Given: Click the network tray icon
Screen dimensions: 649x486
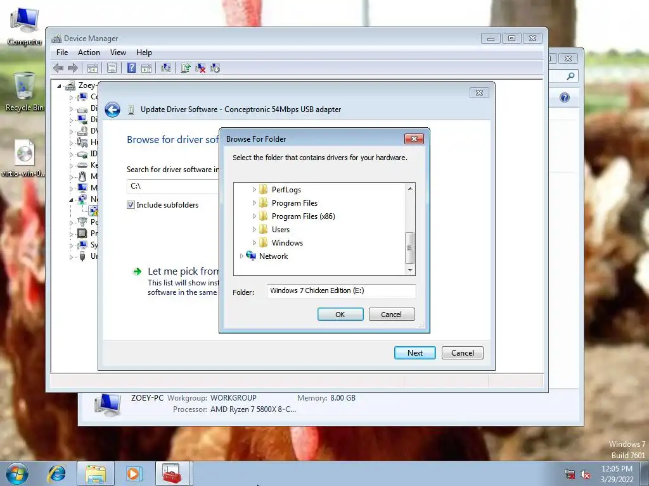Looking at the screenshot, I should tap(570, 475).
